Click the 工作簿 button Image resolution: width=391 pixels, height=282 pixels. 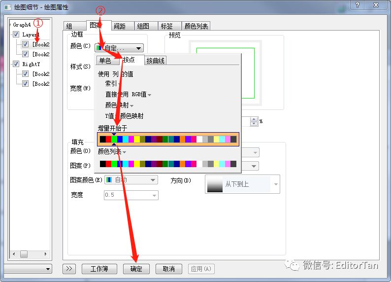pyautogui.click(x=99, y=269)
